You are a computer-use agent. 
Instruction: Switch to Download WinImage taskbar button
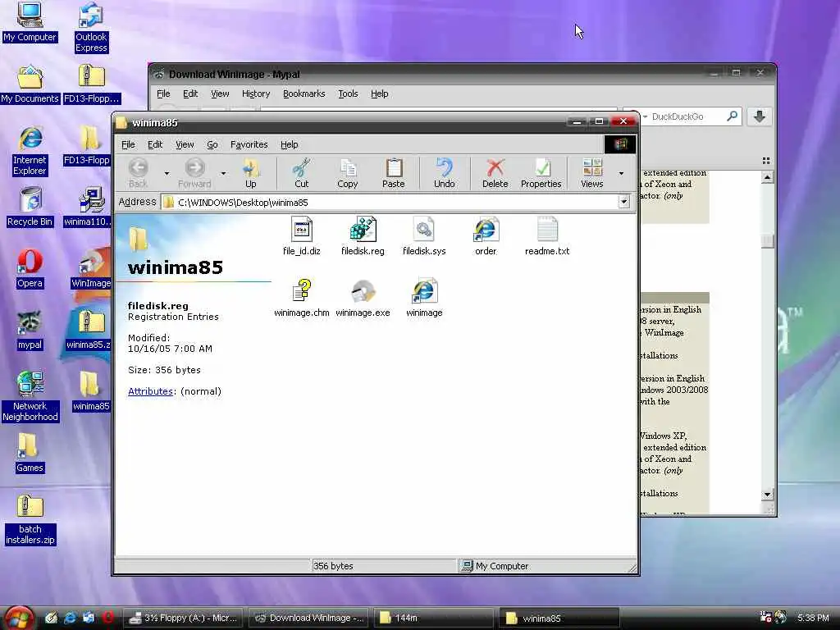(308, 618)
